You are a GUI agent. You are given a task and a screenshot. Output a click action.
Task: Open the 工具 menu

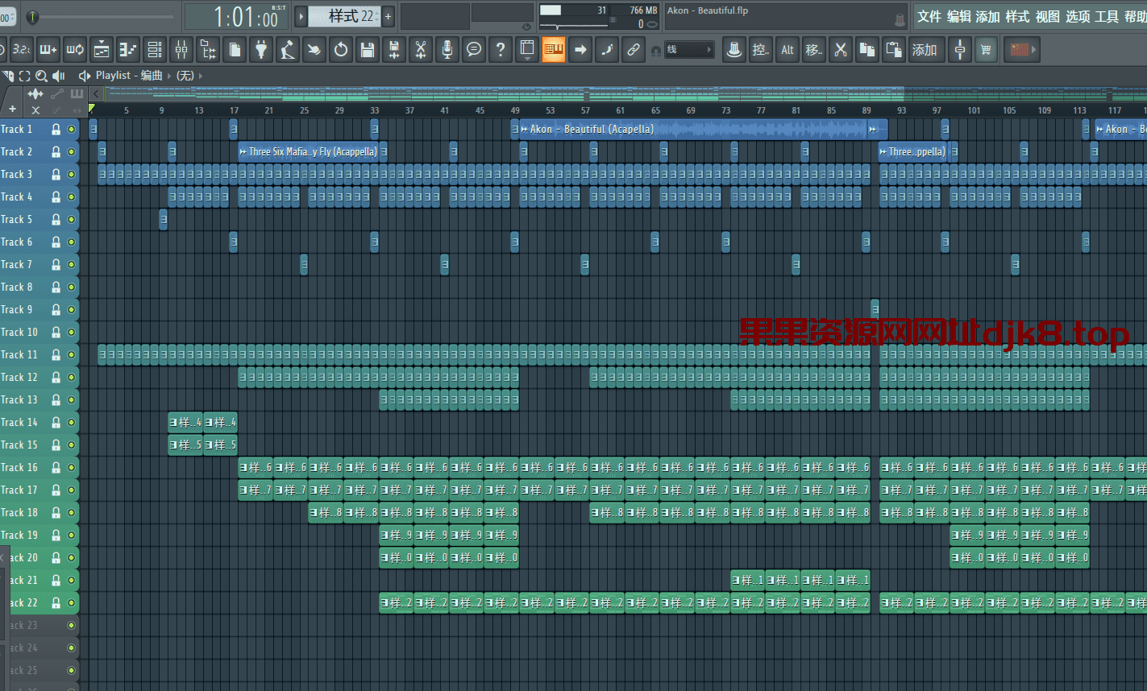(1106, 17)
